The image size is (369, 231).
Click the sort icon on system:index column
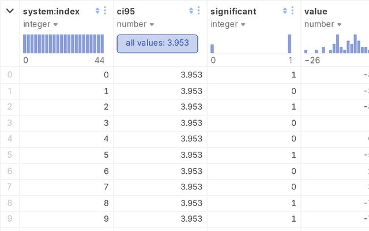[97, 11]
